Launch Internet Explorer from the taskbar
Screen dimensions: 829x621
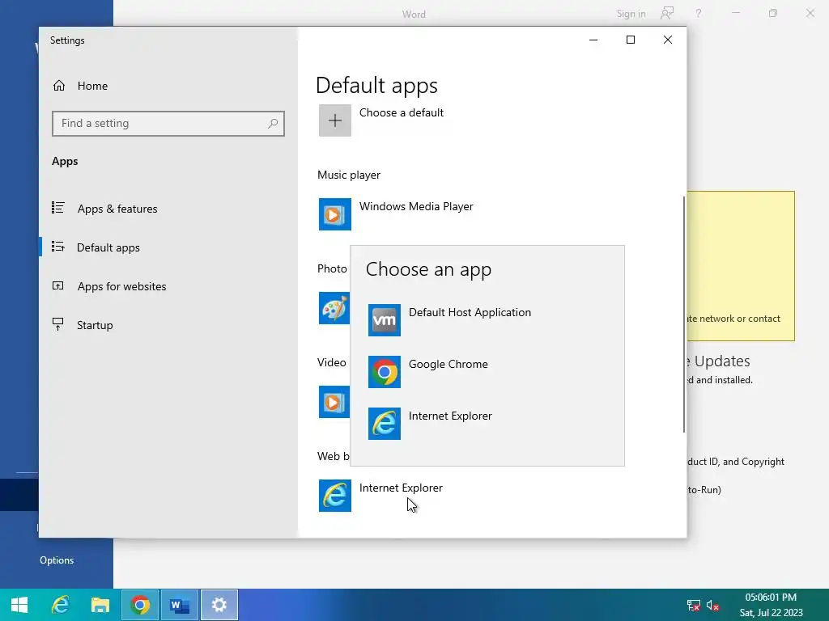[60, 605]
